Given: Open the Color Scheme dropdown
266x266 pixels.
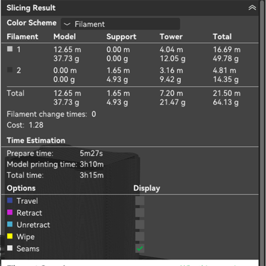Looking at the screenshot, I should (x=120, y=24).
